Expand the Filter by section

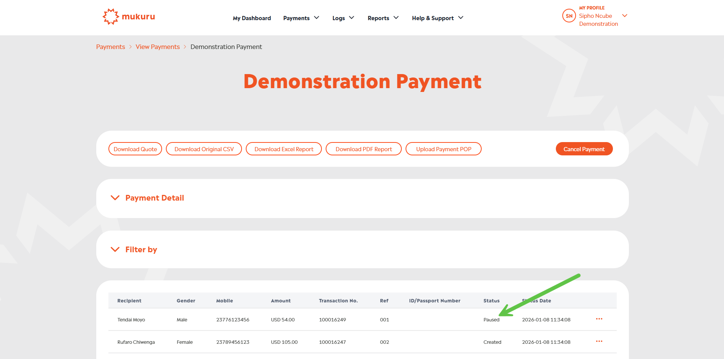click(x=141, y=250)
